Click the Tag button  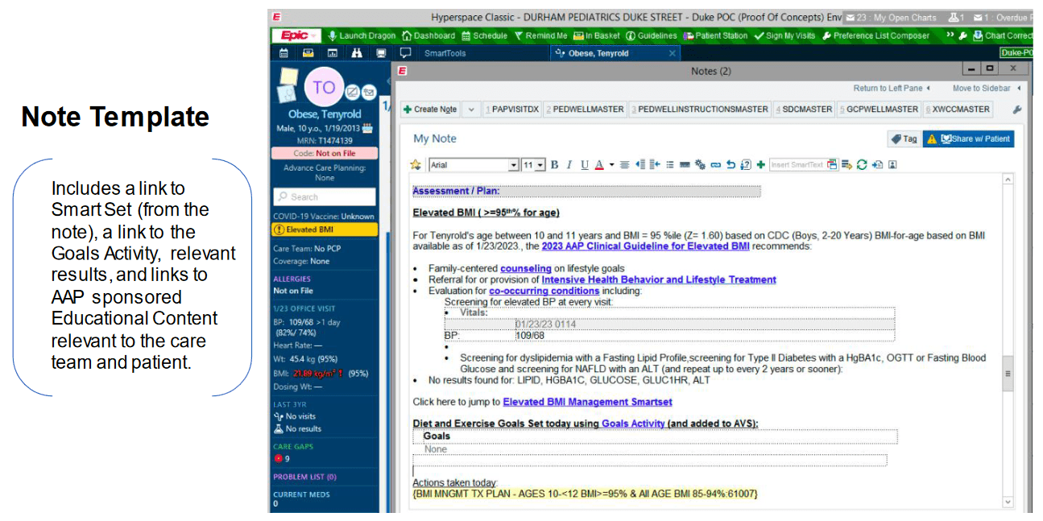pyautogui.click(x=904, y=139)
